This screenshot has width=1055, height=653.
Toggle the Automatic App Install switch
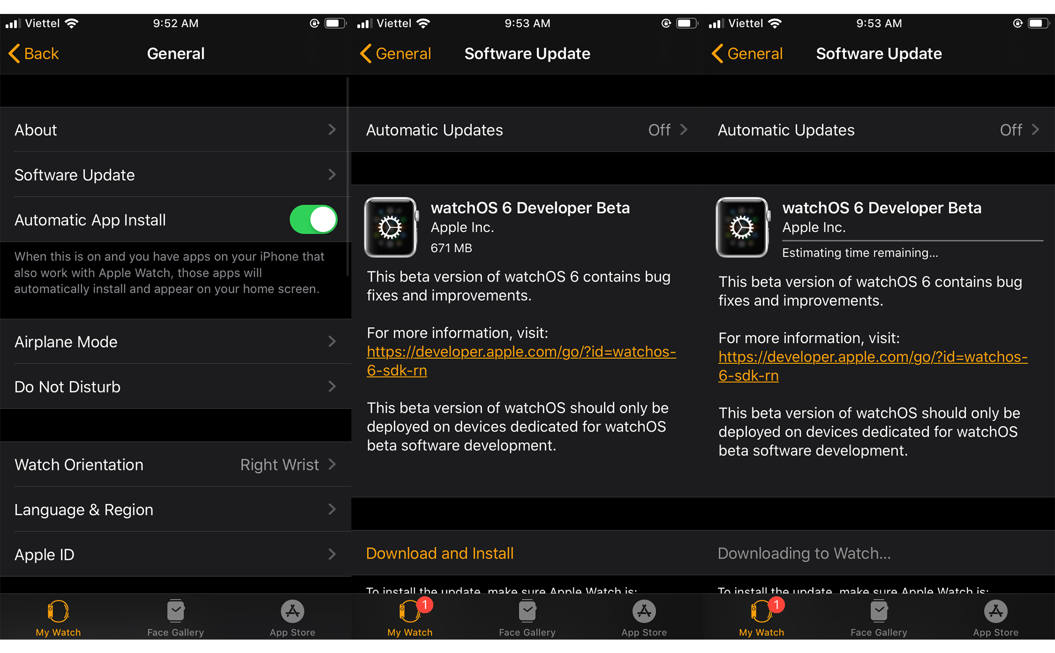(313, 220)
